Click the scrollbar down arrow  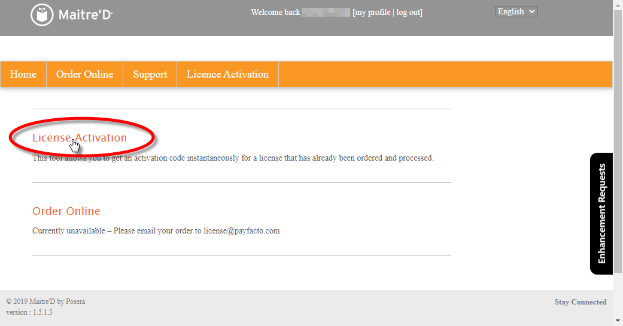click(x=618, y=321)
